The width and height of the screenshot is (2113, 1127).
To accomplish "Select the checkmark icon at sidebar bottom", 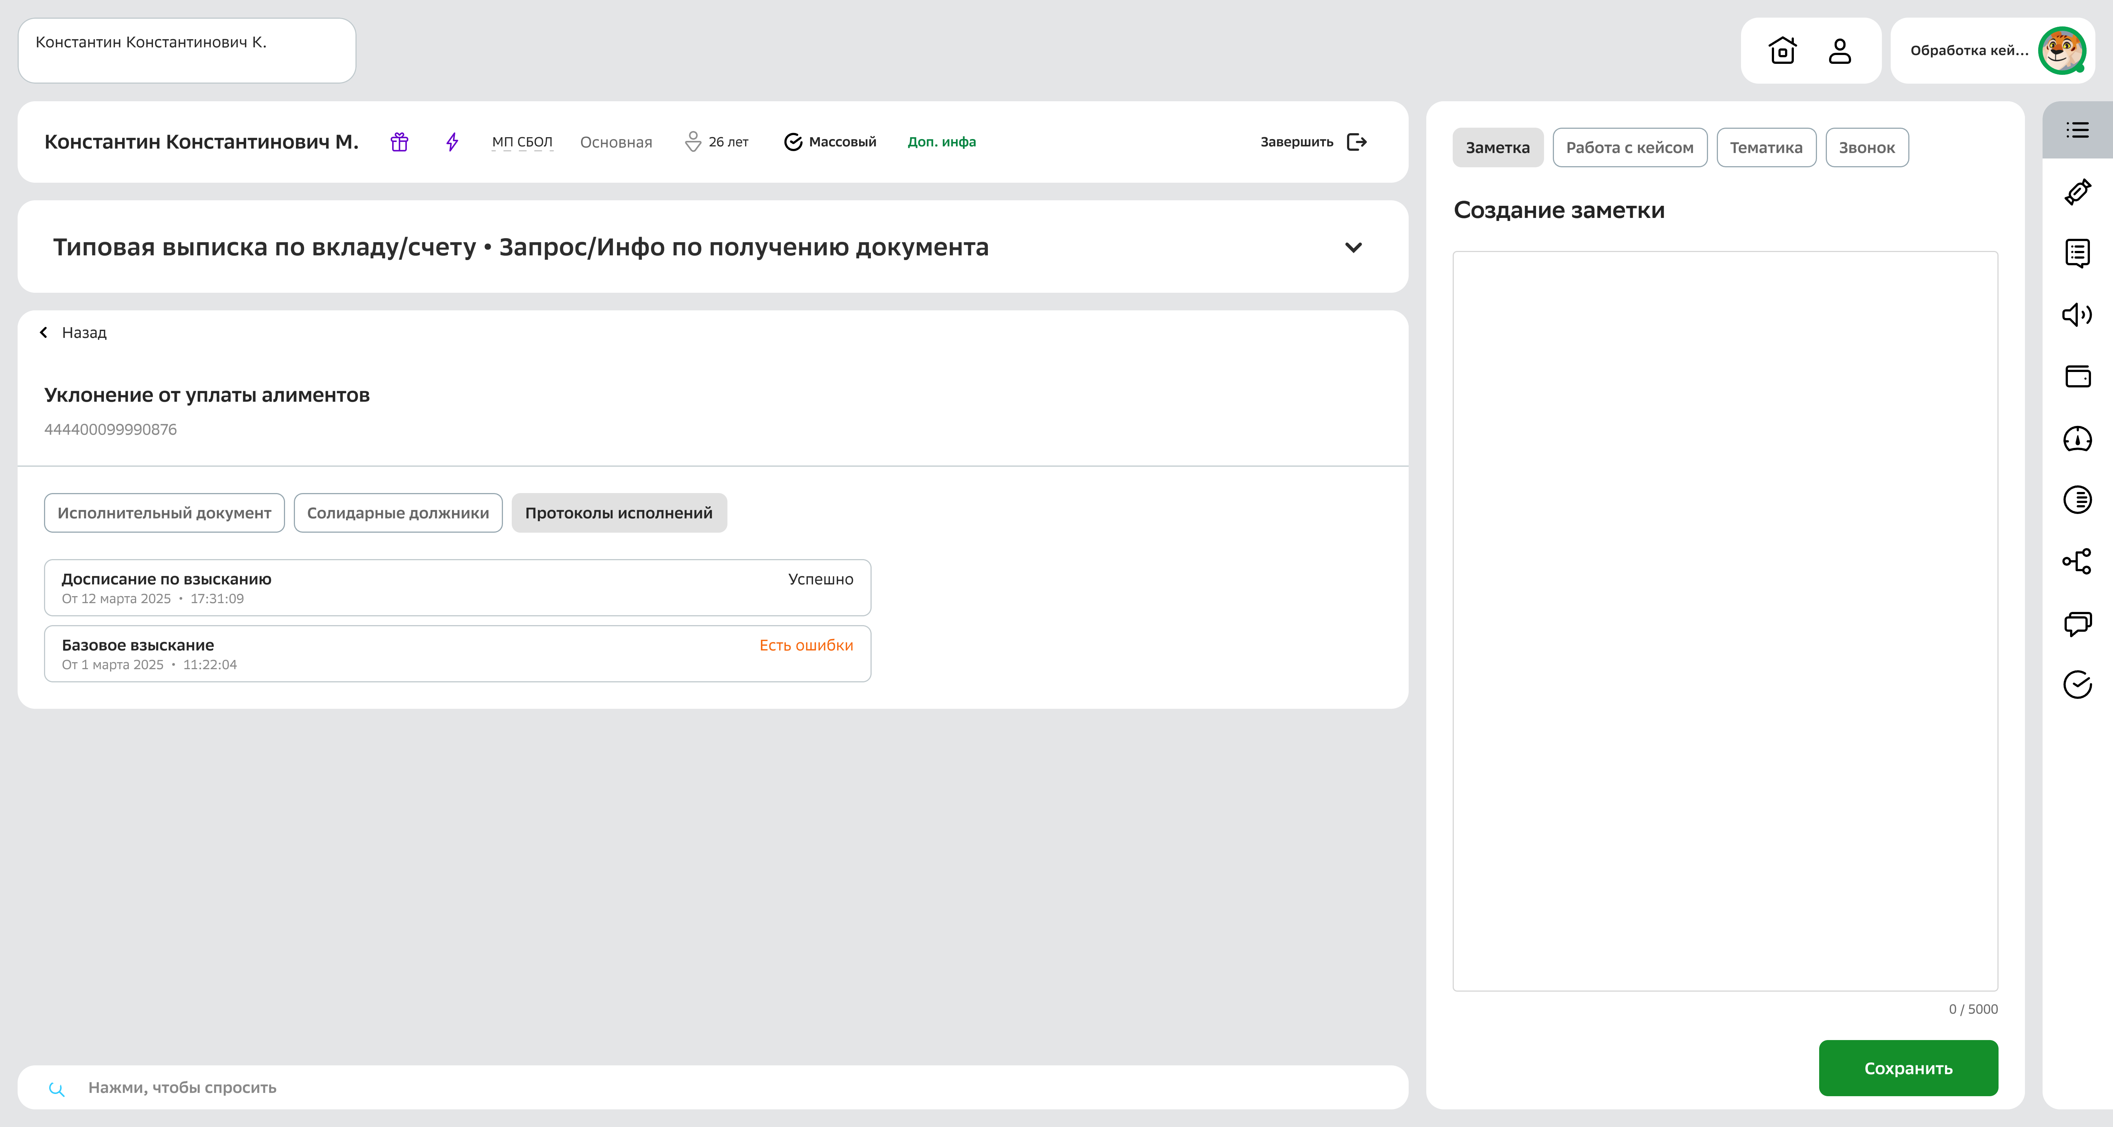I will 2078,685.
